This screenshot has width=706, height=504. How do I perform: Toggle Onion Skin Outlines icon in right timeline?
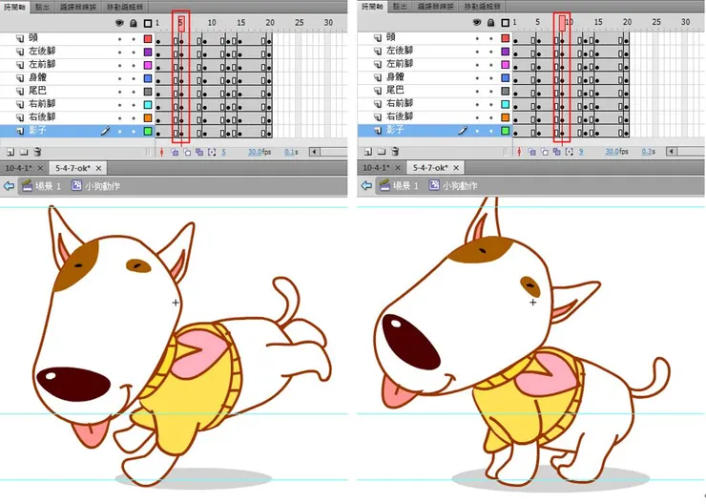click(545, 152)
